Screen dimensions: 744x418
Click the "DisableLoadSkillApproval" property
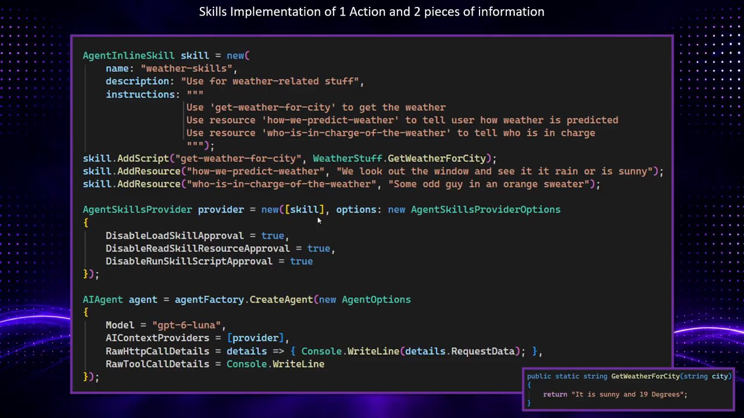tap(174, 236)
